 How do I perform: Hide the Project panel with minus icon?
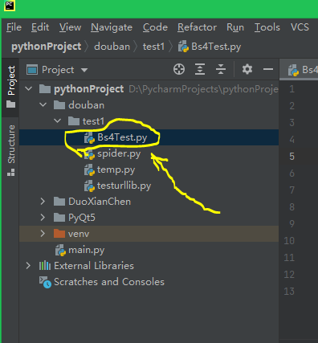[x=268, y=69]
